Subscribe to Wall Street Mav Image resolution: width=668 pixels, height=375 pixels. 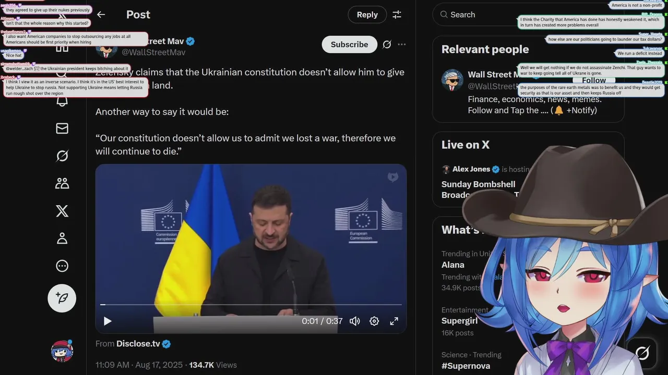pos(350,44)
